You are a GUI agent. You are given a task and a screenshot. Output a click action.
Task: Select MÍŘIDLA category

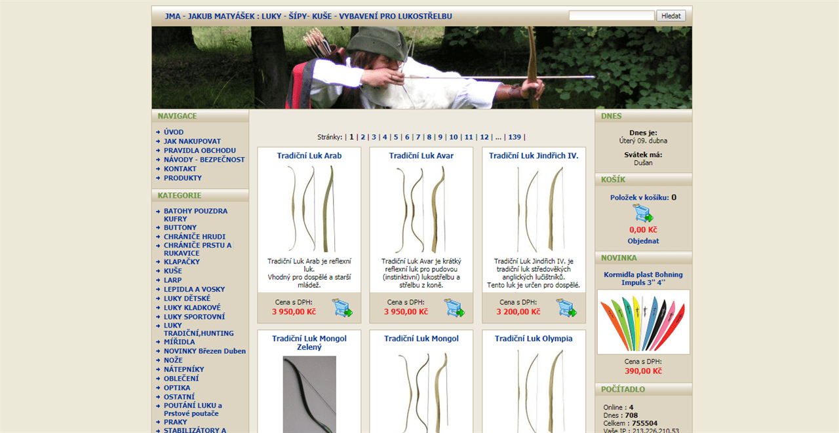(x=180, y=341)
